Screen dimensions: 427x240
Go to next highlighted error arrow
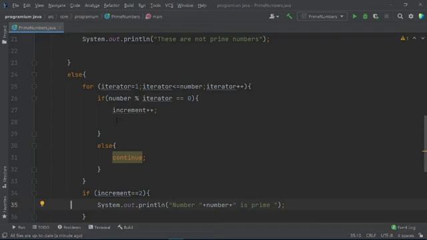(x=422, y=39)
